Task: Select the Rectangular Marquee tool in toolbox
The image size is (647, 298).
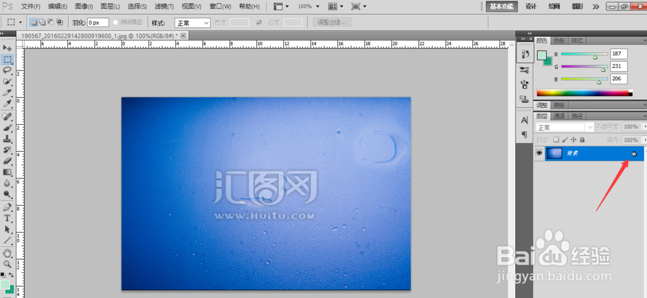Action: (x=7, y=59)
